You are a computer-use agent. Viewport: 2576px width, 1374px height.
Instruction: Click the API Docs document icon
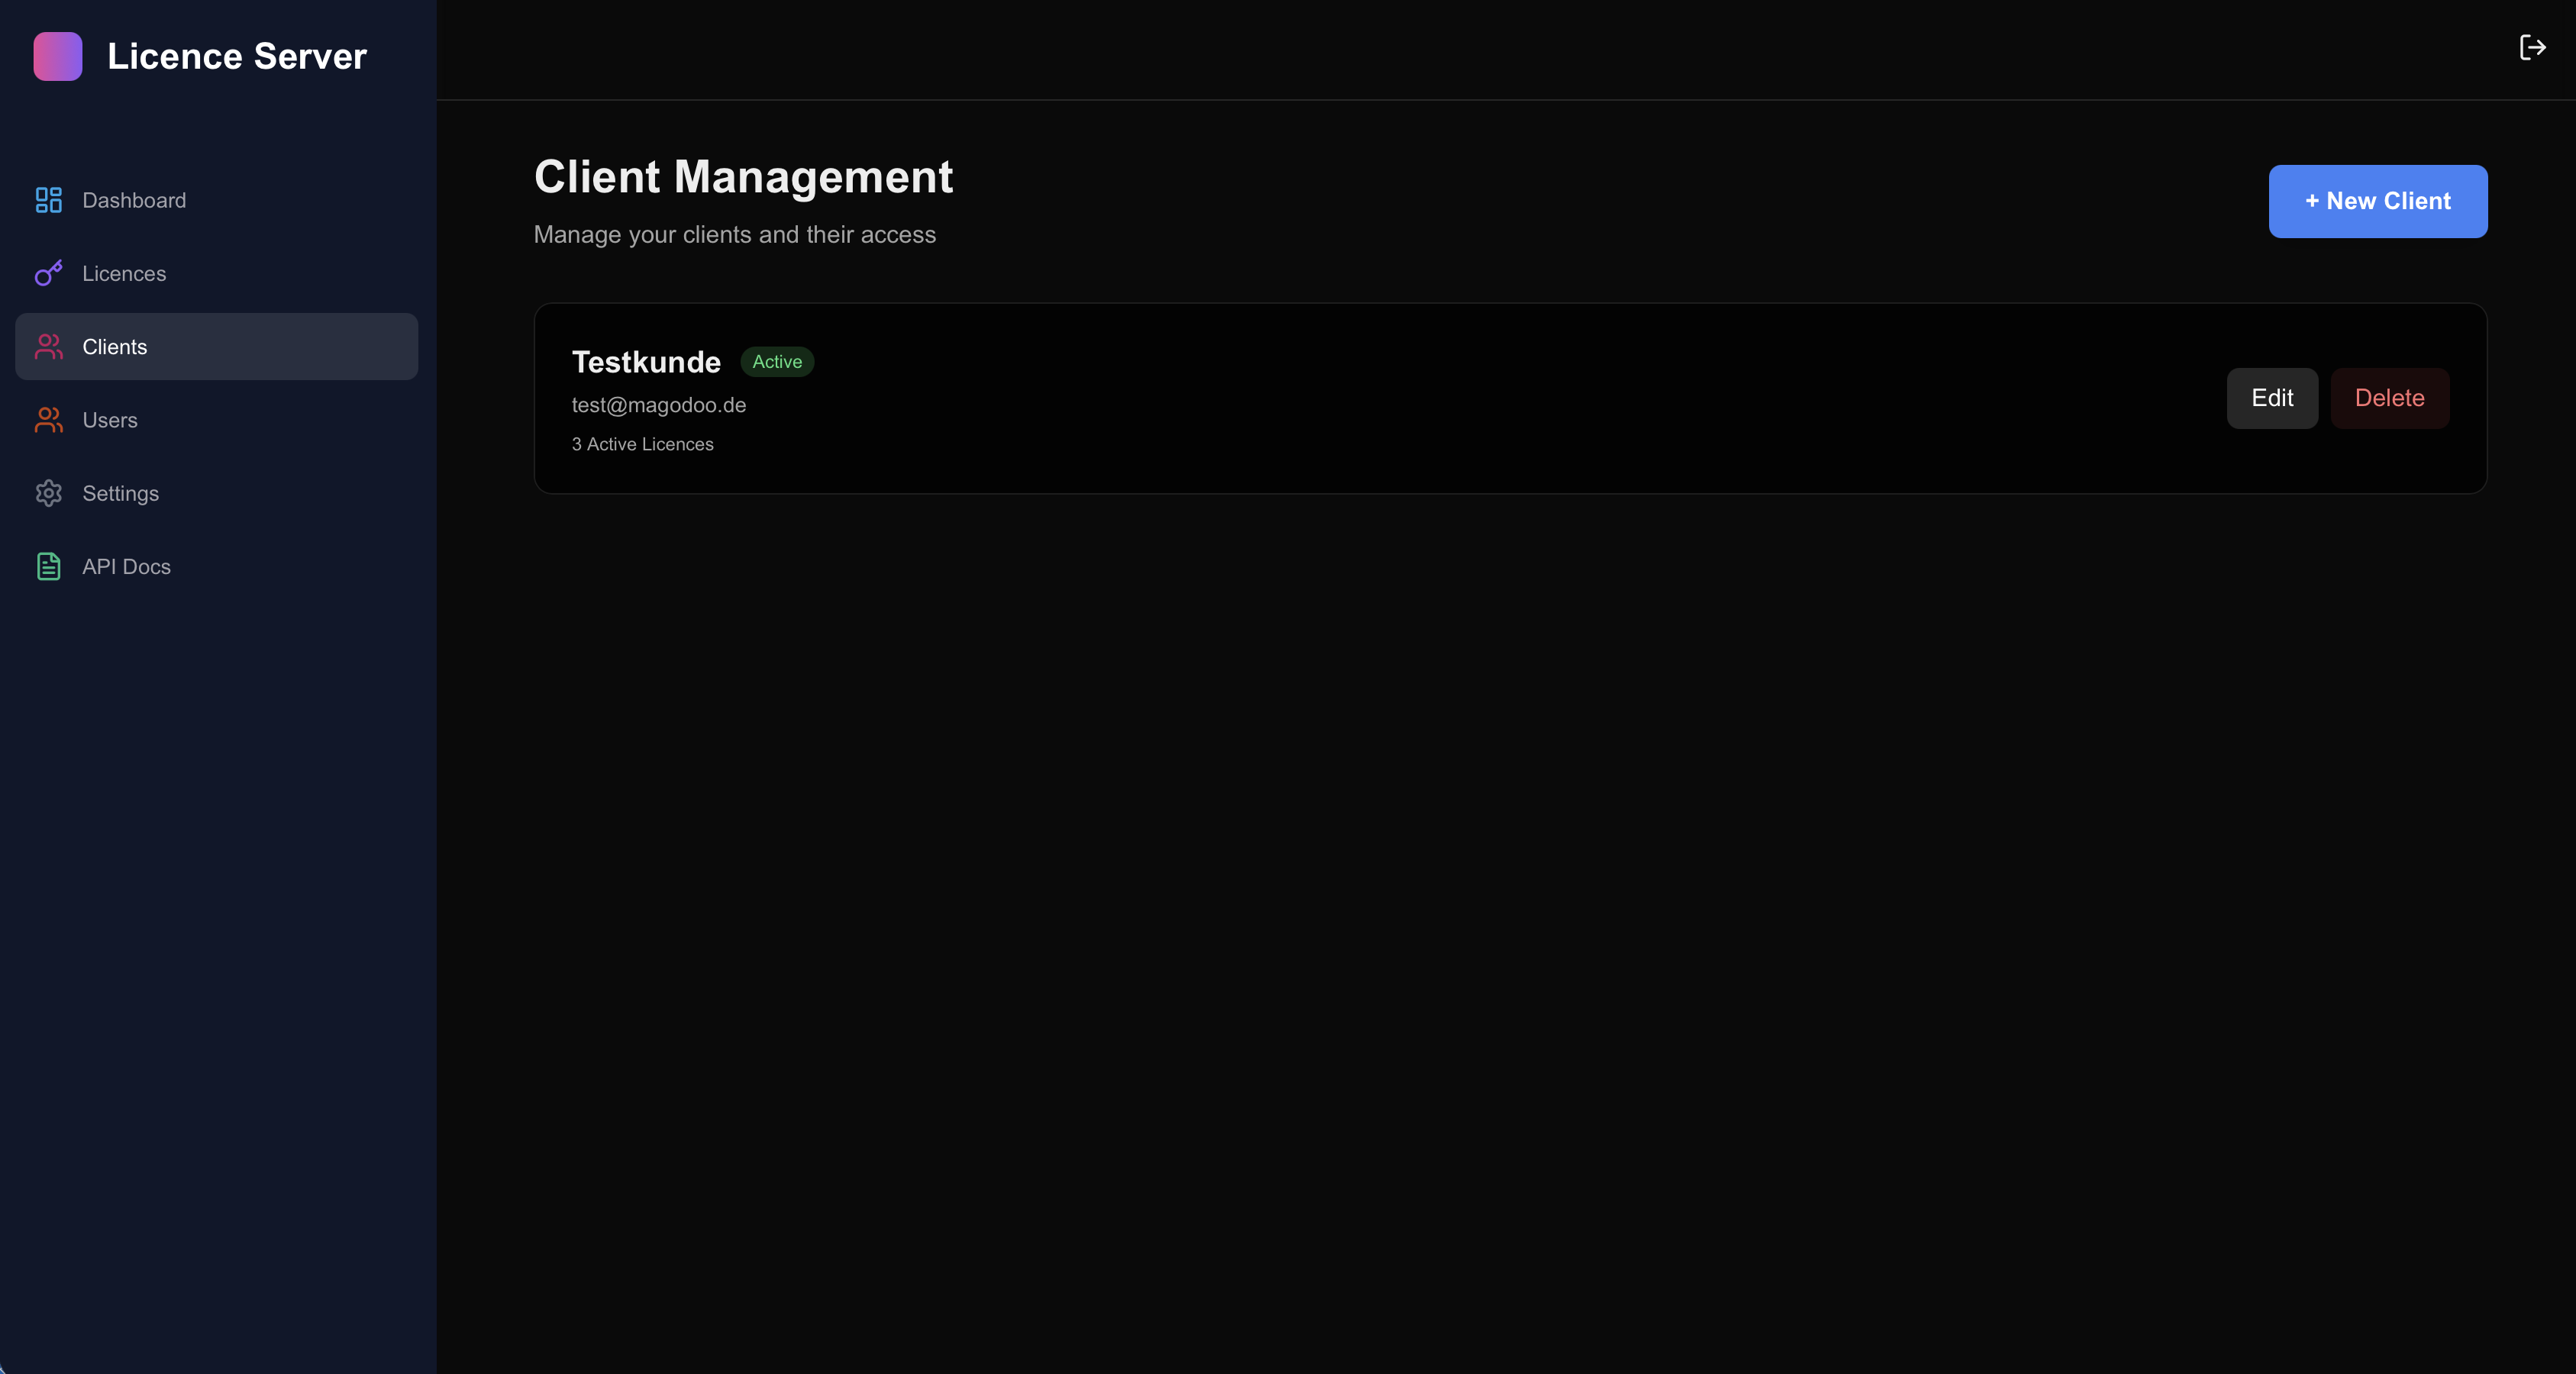(48, 566)
